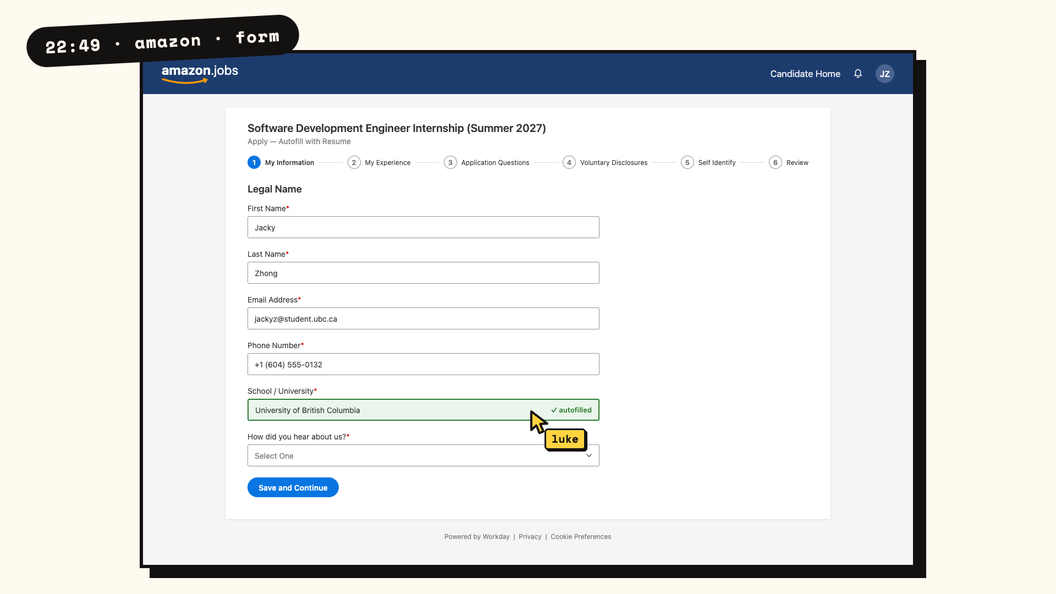The image size is (1056, 594).
Task: Select the Phone Number field
Action: click(424, 364)
